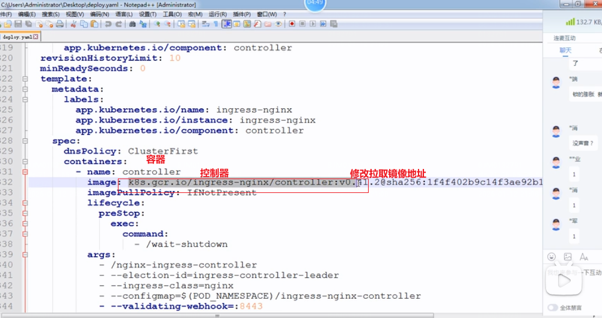This screenshot has width=602, height=318.
Task: Click the 'dnsPolicy: ClusterFirst' line
Action: [x=131, y=151]
